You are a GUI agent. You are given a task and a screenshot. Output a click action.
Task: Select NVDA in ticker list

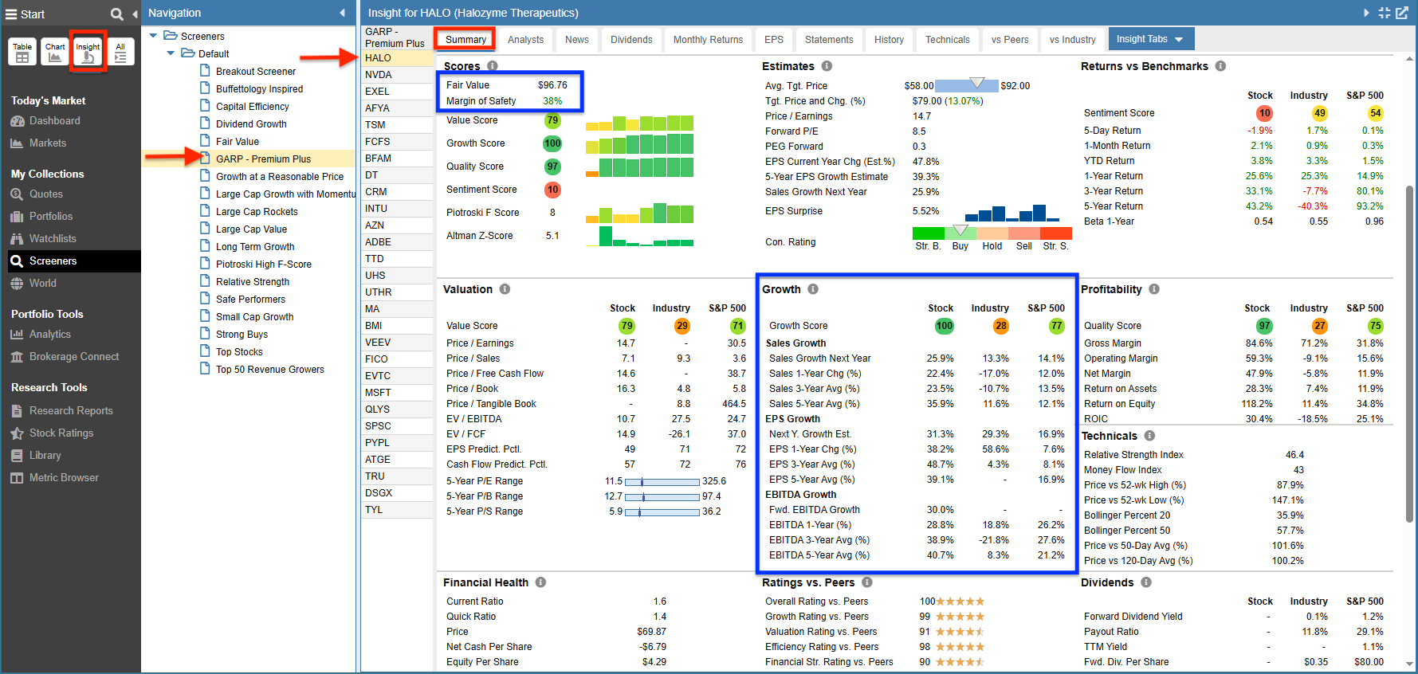pyautogui.click(x=397, y=75)
